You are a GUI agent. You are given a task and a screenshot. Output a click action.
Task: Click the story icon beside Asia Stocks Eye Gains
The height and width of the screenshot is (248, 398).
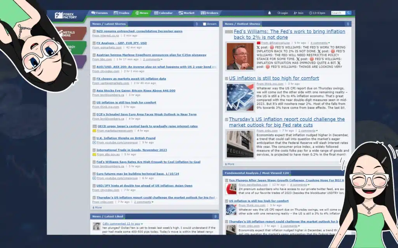pos(94,91)
